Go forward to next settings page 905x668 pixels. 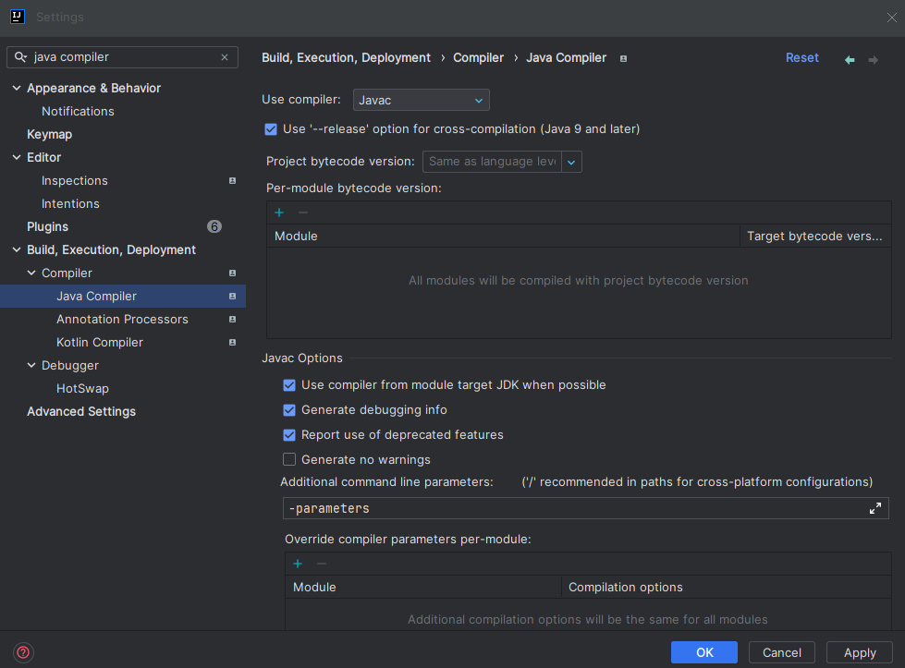click(x=874, y=59)
